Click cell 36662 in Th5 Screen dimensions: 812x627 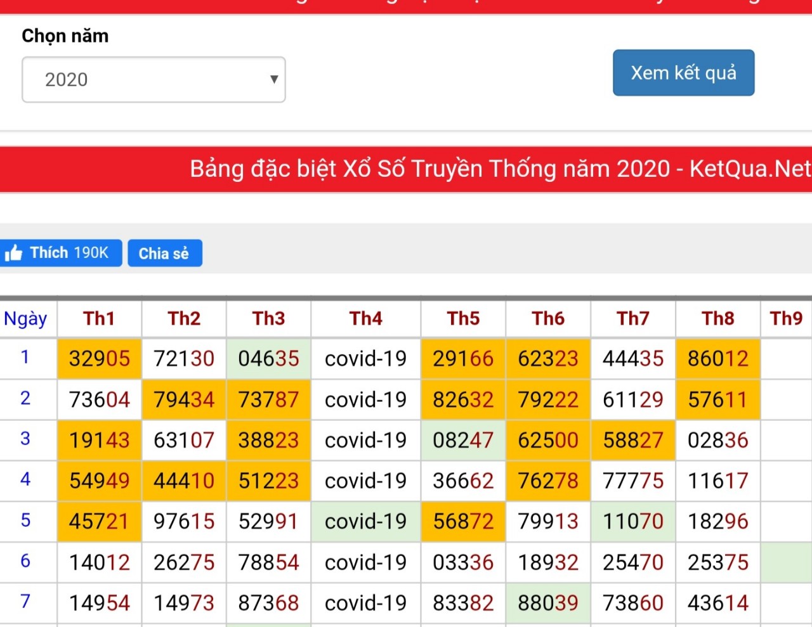point(463,481)
